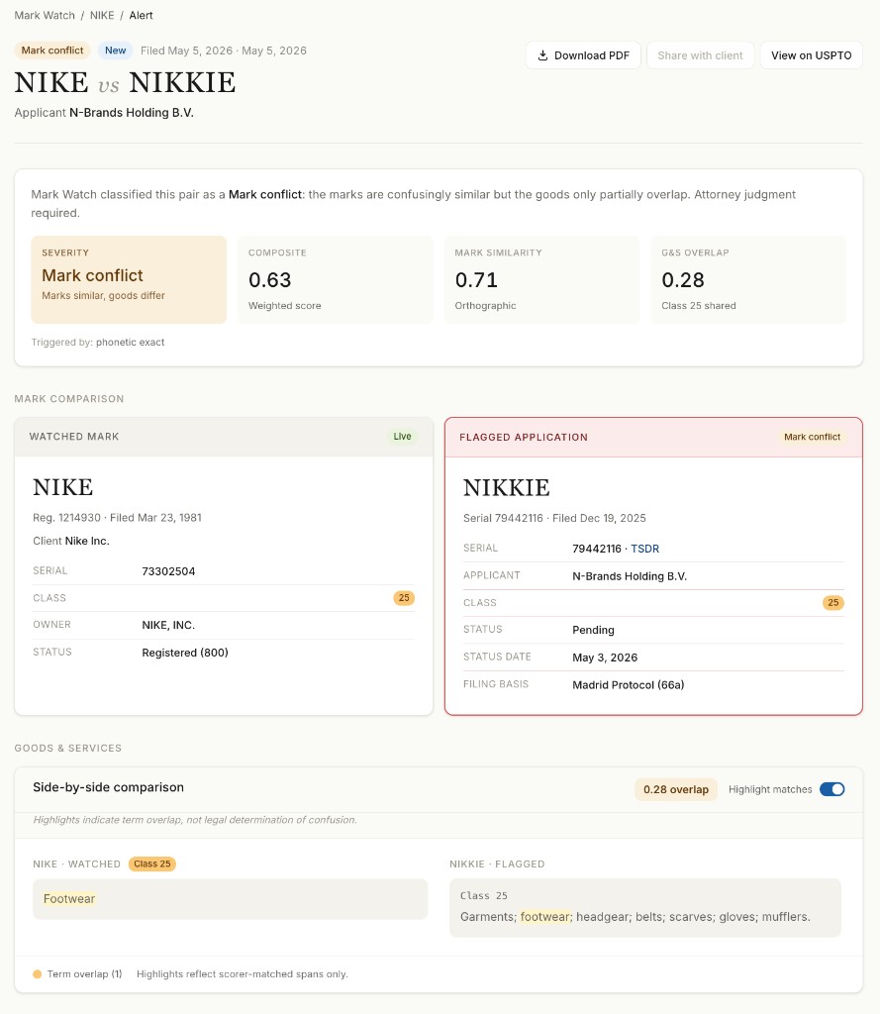
Task: Click highlighted footwear in NIKKIE goods list
Action: coord(545,916)
